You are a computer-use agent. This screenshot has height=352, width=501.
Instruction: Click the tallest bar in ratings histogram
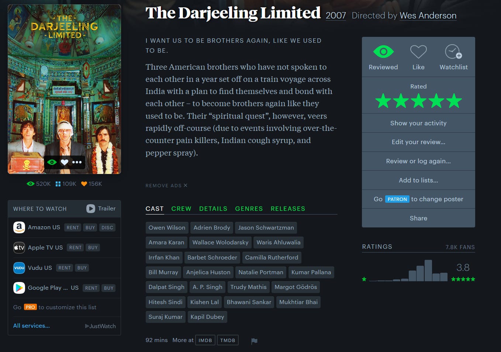click(428, 271)
